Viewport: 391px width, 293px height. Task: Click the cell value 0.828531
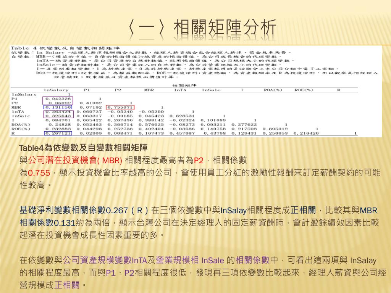(x=182, y=116)
